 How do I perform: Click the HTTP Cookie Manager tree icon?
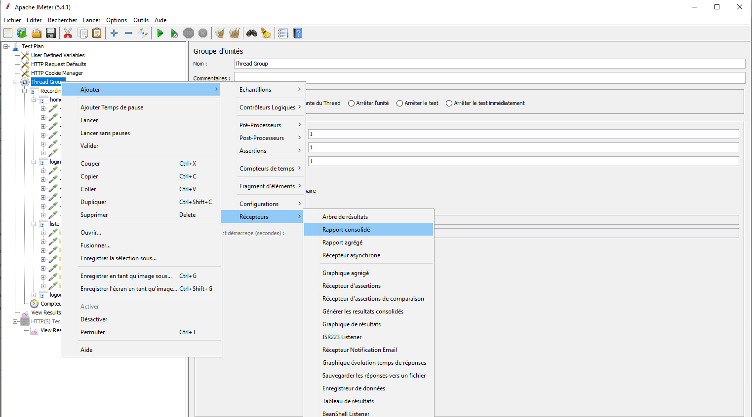25,73
